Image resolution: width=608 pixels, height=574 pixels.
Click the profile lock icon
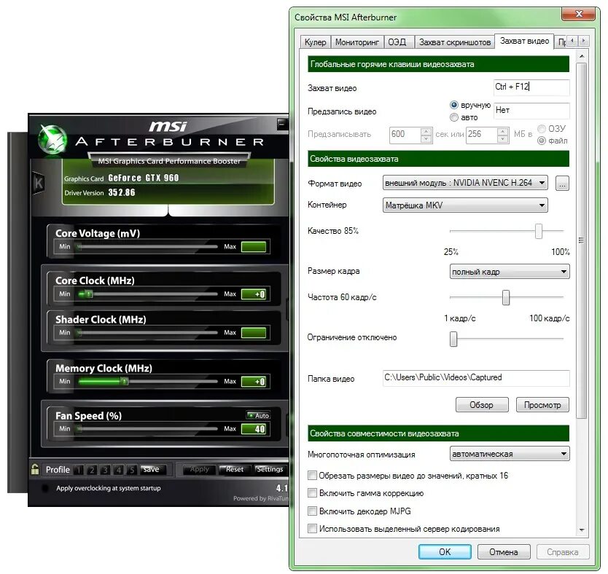point(35,469)
